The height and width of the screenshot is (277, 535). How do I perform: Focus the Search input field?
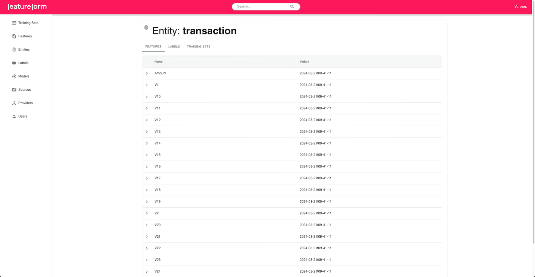click(262, 7)
